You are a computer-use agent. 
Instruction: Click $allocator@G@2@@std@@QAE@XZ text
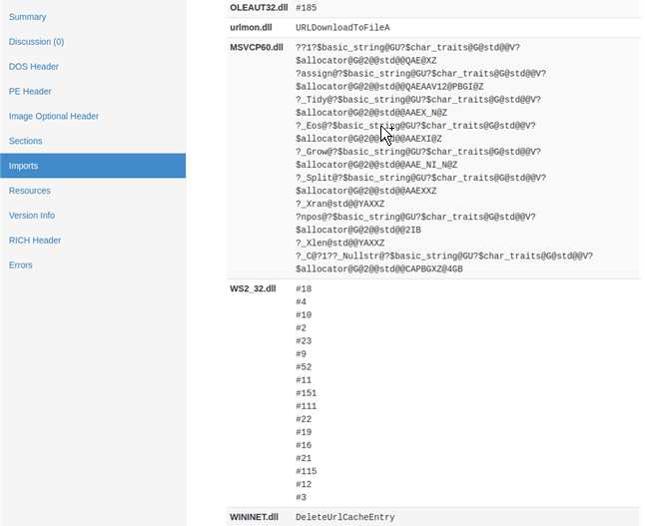pos(366,61)
